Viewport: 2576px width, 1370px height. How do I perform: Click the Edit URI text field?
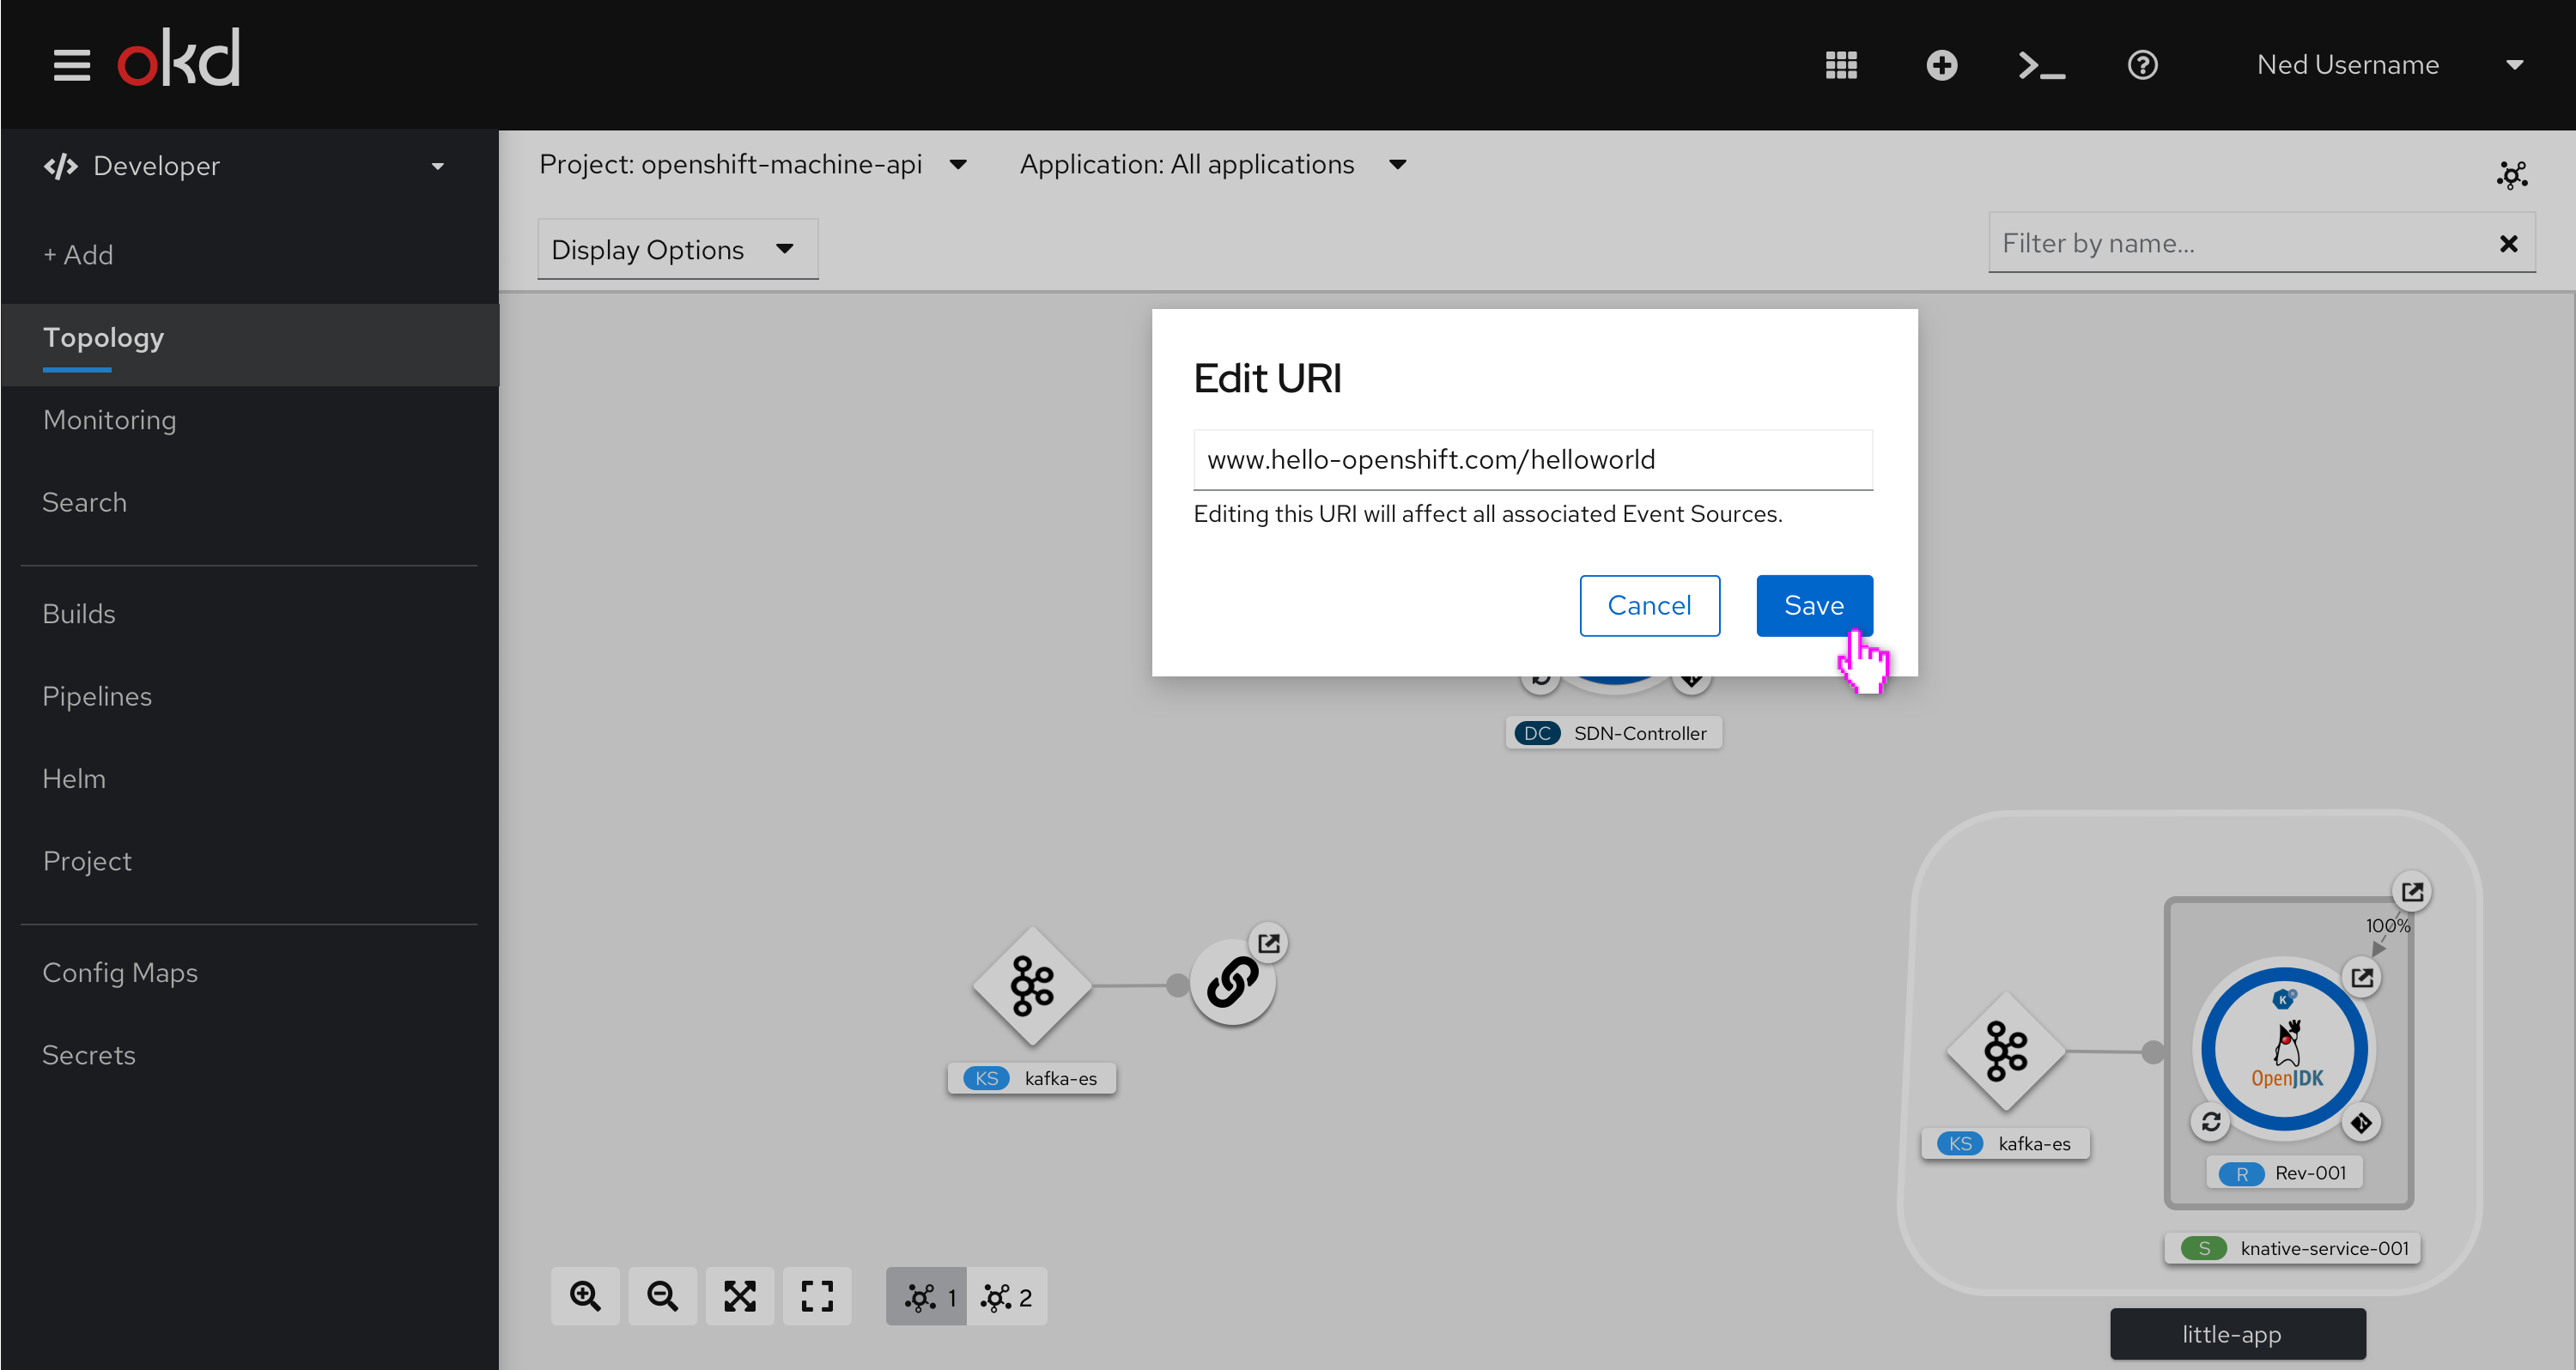[x=1533, y=459]
